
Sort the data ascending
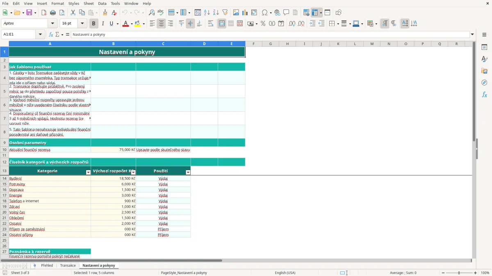point(207,13)
